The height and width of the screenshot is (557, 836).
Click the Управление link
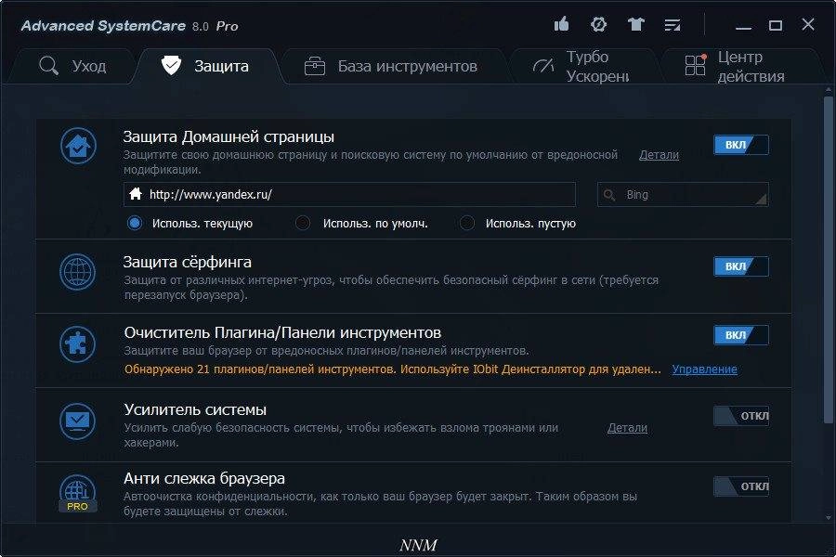point(705,369)
